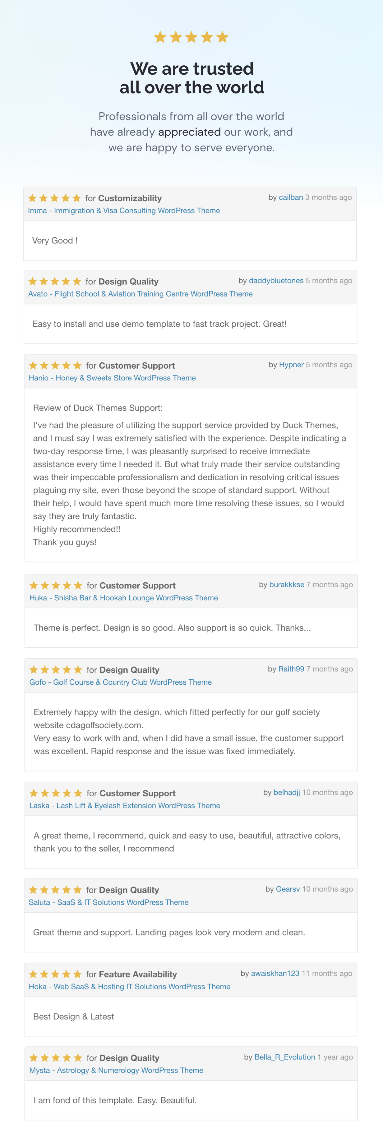Click the stars on Bella_R_Evolution's review

pos(56,1057)
